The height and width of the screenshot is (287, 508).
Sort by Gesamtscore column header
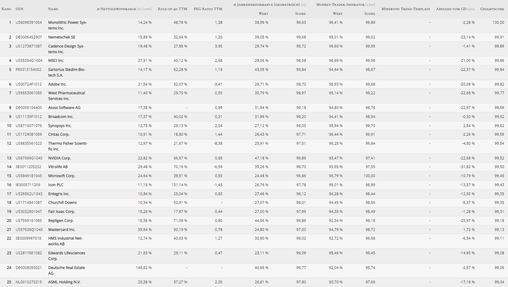492,9
